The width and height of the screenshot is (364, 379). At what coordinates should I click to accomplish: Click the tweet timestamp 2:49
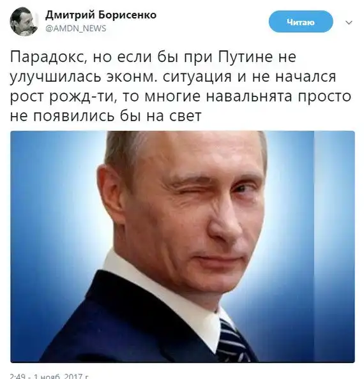point(18,376)
